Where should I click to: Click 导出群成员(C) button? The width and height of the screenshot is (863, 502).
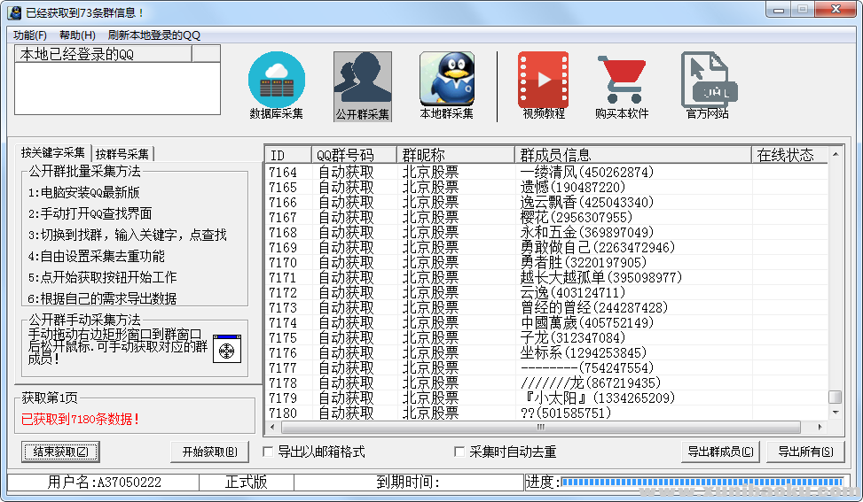(x=720, y=452)
